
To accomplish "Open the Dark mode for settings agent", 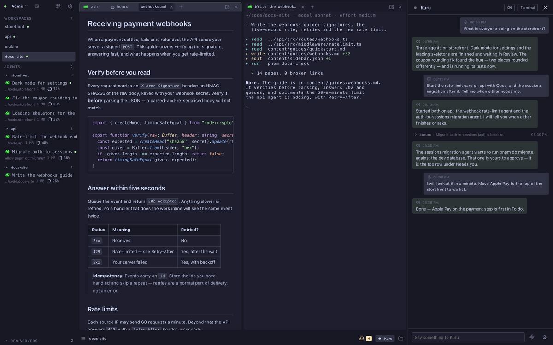I will coord(40,86).
